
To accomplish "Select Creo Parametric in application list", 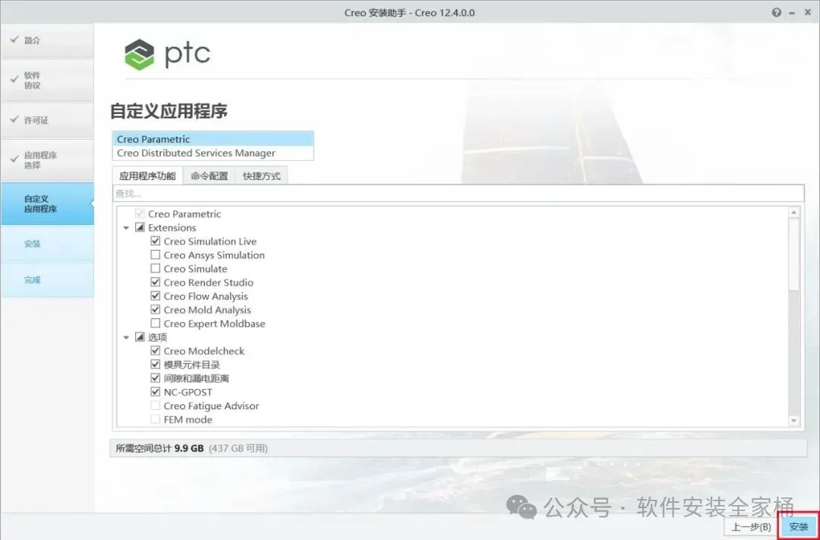I will [213, 139].
